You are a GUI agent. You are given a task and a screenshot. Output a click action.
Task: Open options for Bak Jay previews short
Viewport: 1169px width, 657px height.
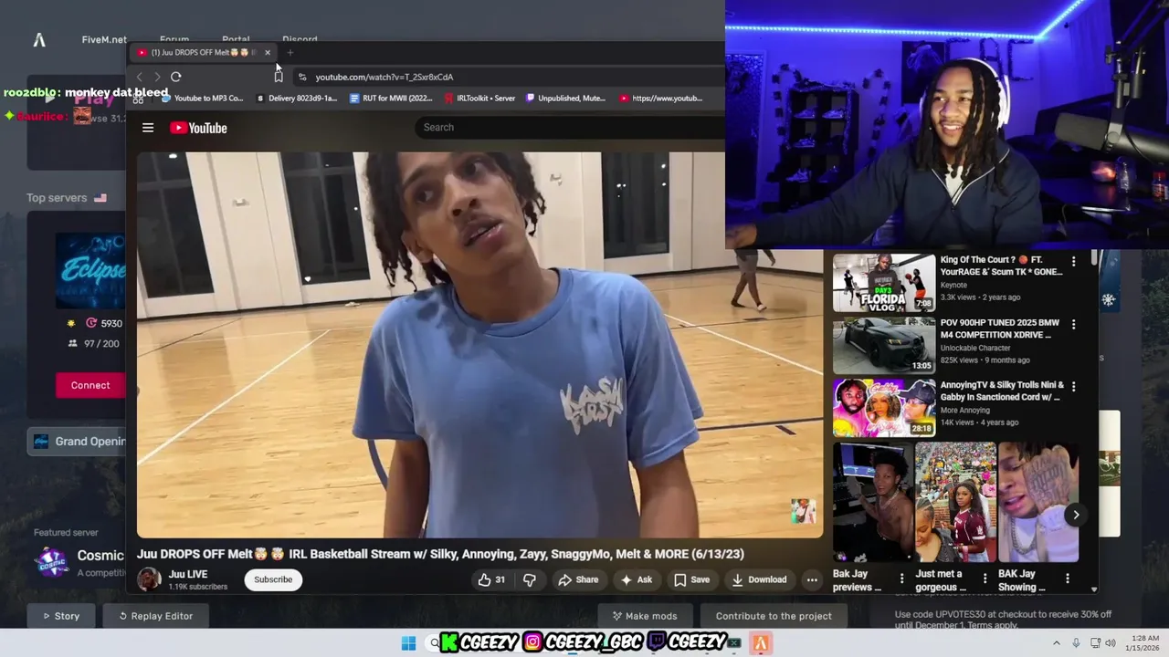[x=901, y=578]
